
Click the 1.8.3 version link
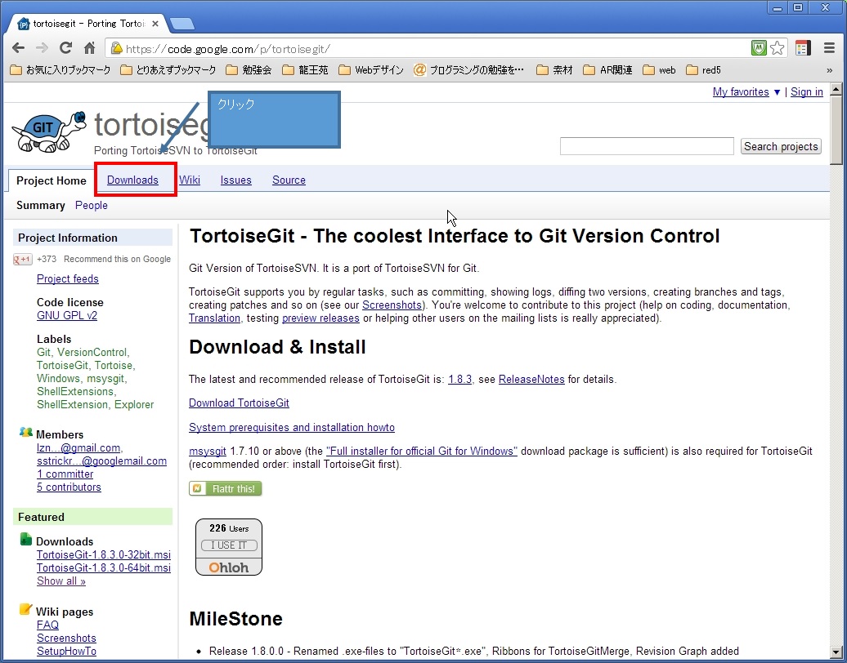[459, 379]
